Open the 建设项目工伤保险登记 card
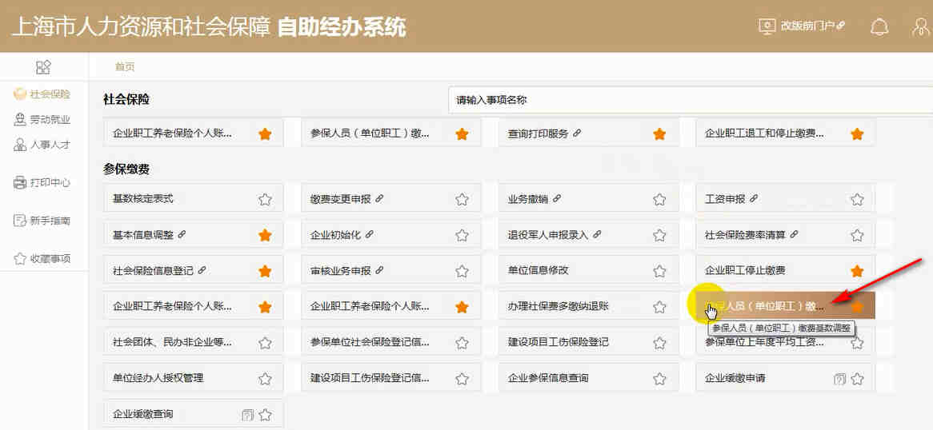933x430 pixels. [x=588, y=342]
